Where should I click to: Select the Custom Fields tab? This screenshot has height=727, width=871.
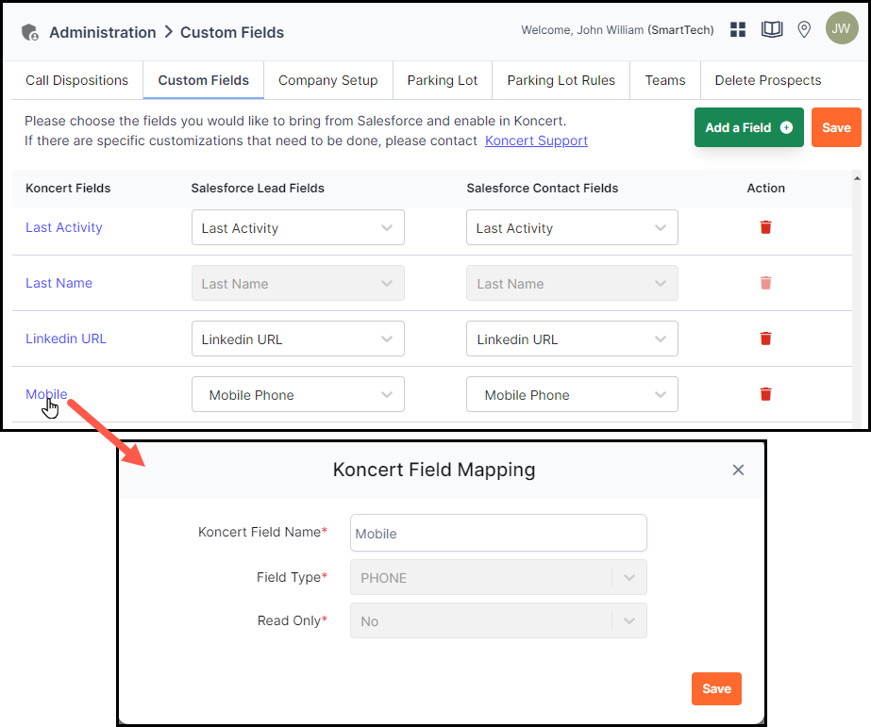pyautogui.click(x=203, y=80)
